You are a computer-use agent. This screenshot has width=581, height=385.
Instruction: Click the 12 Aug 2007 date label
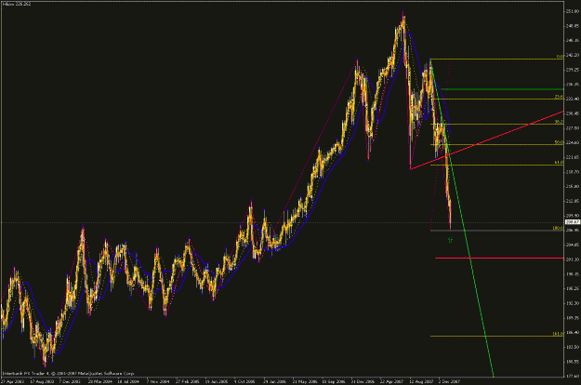coord(421,381)
